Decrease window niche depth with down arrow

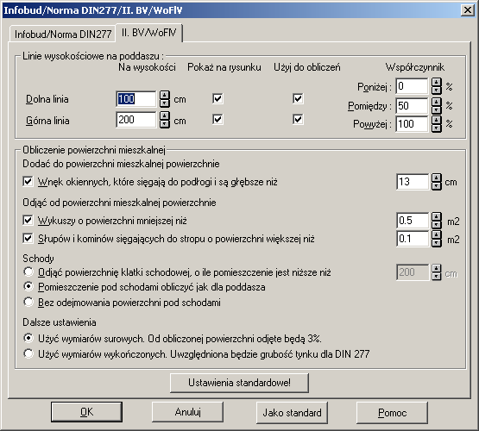coord(437,185)
